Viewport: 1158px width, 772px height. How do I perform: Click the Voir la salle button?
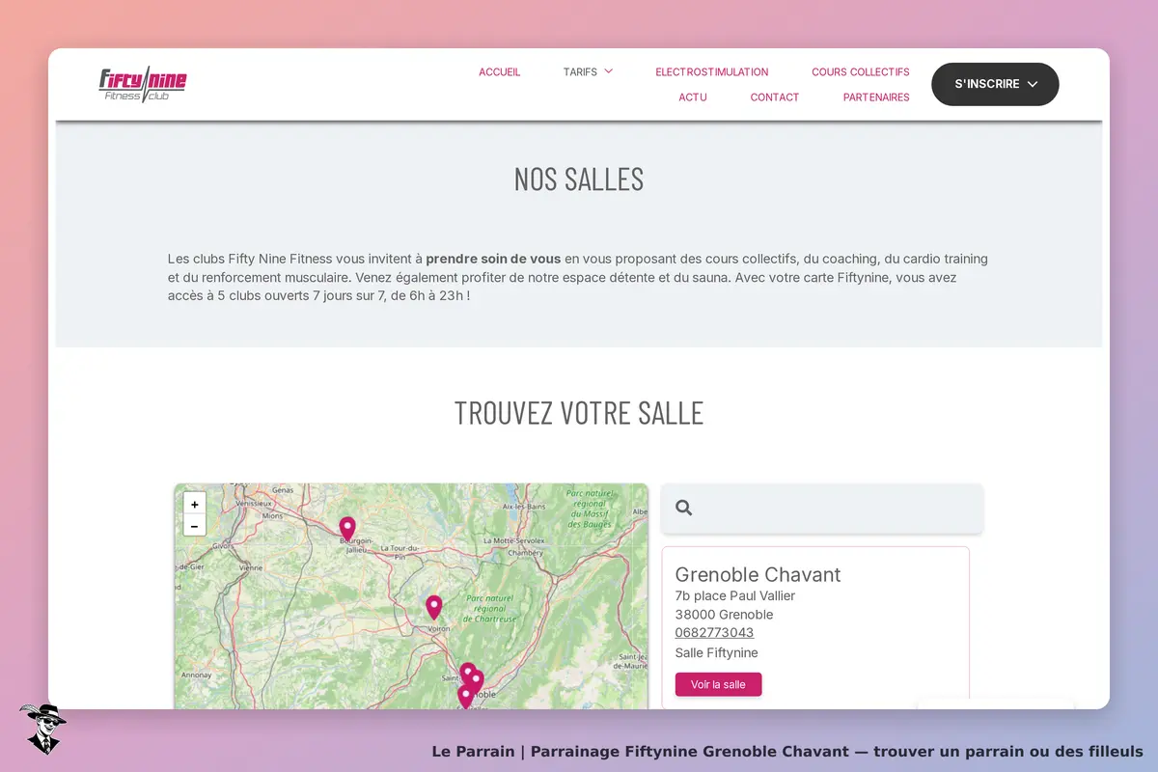719,684
